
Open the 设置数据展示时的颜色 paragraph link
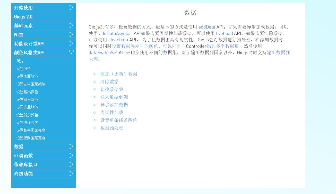pos(135,46)
